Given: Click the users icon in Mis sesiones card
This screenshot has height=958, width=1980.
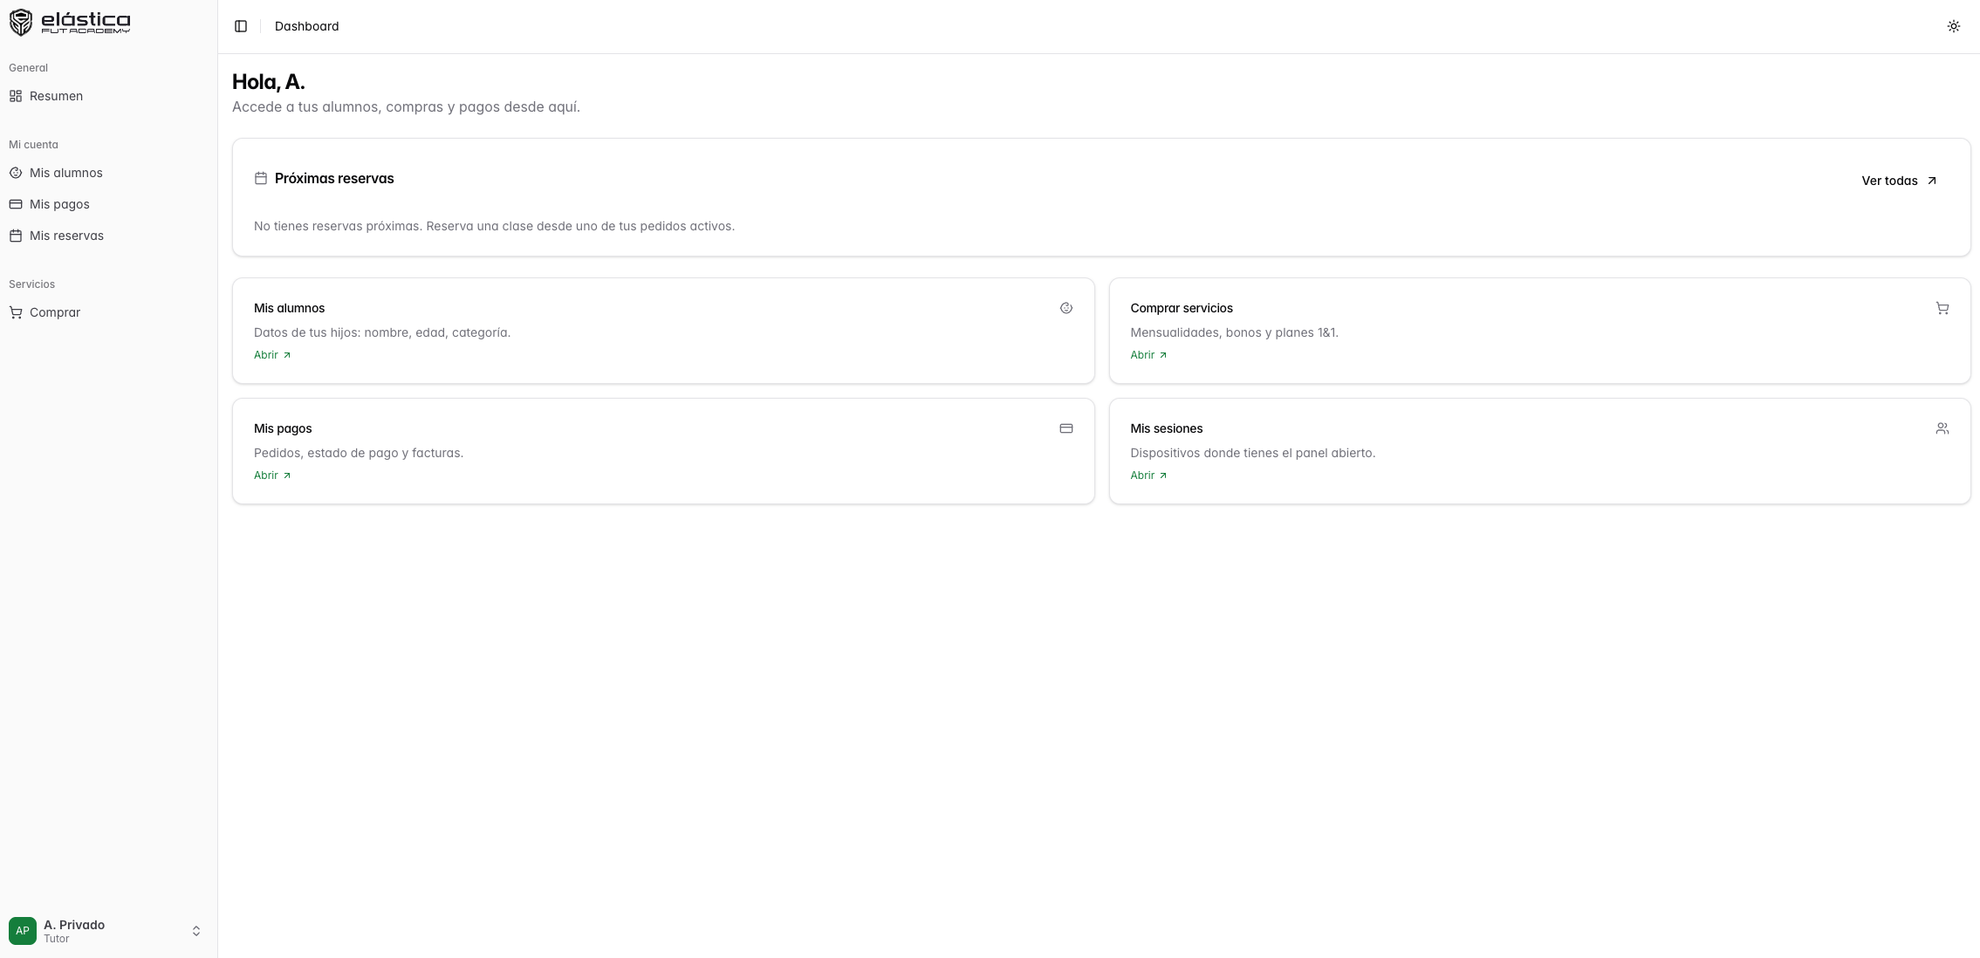Looking at the screenshot, I should 1942,428.
